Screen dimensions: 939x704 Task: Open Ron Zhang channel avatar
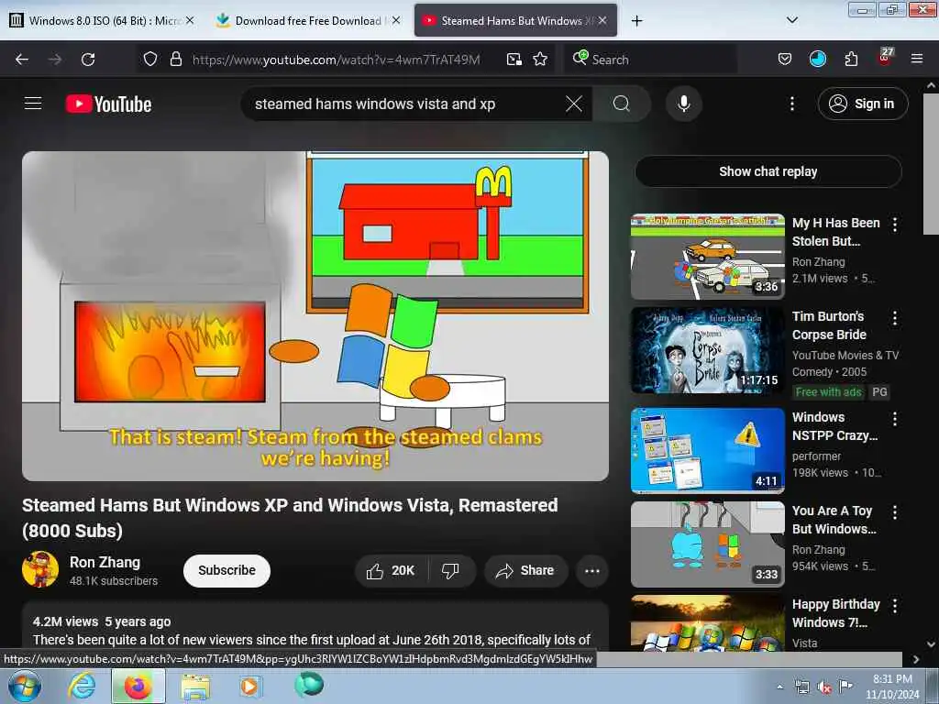tap(40, 569)
